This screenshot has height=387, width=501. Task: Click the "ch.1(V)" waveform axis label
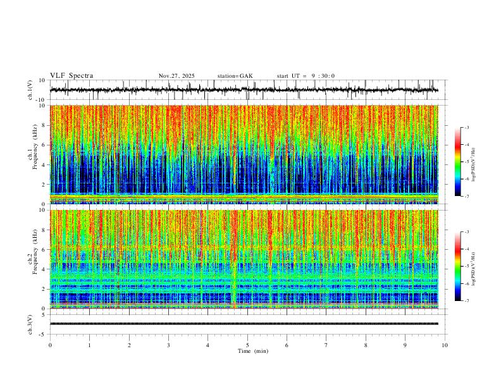pos(30,90)
